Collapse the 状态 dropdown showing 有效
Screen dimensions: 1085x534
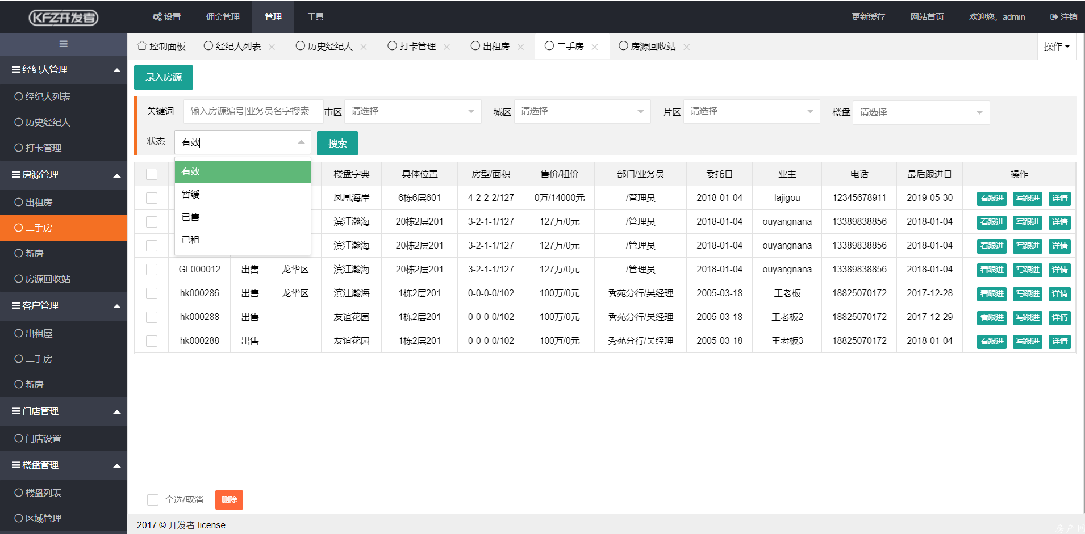point(243,142)
